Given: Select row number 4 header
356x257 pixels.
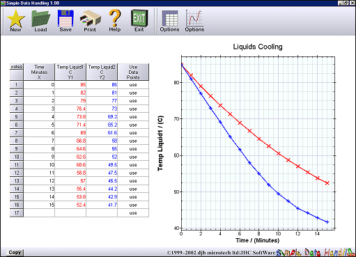Looking at the screenshot, I should tap(17, 109).
